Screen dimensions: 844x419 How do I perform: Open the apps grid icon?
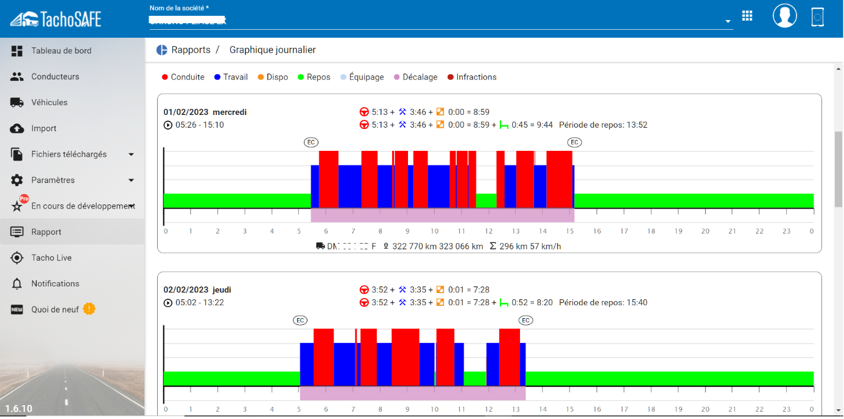click(747, 16)
